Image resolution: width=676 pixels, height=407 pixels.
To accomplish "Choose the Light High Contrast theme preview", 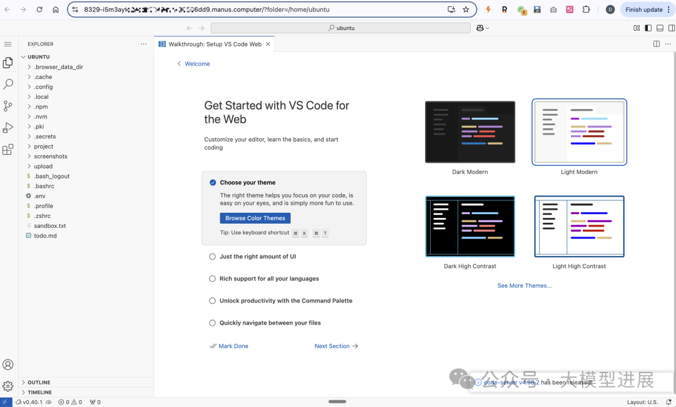I will [579, 226].
